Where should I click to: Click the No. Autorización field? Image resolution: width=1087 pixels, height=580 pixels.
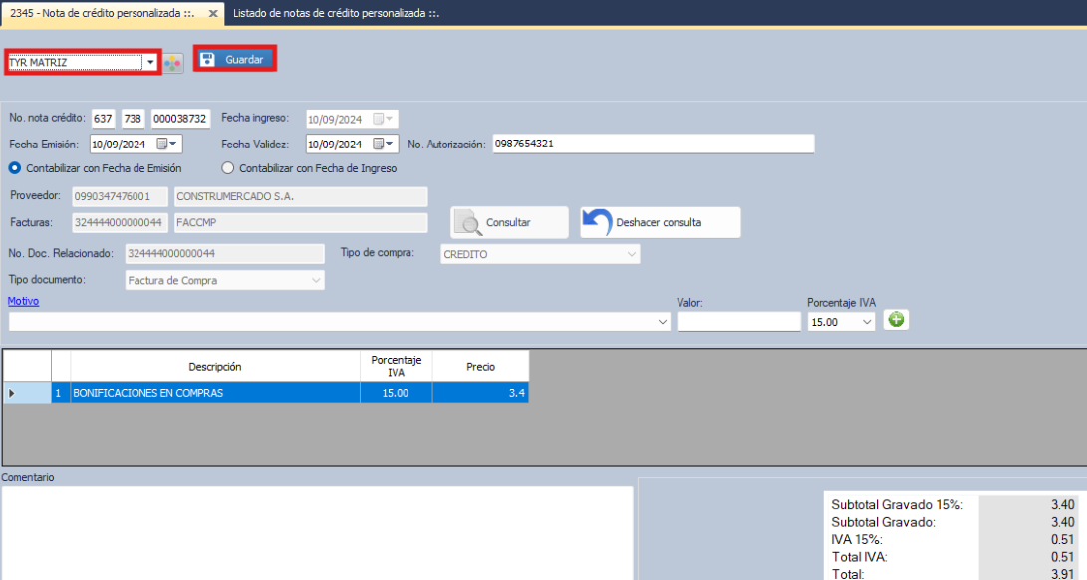pos(652,144)
